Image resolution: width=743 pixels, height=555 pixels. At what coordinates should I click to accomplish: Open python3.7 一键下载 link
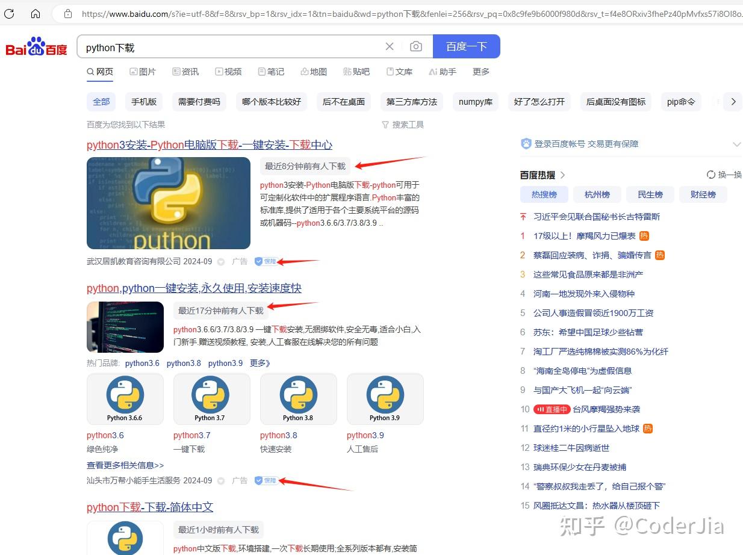pyautogui.click(x=192, y=435)
